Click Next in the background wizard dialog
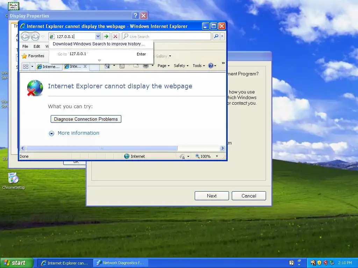The image size is (358, 268). point(212,196)
